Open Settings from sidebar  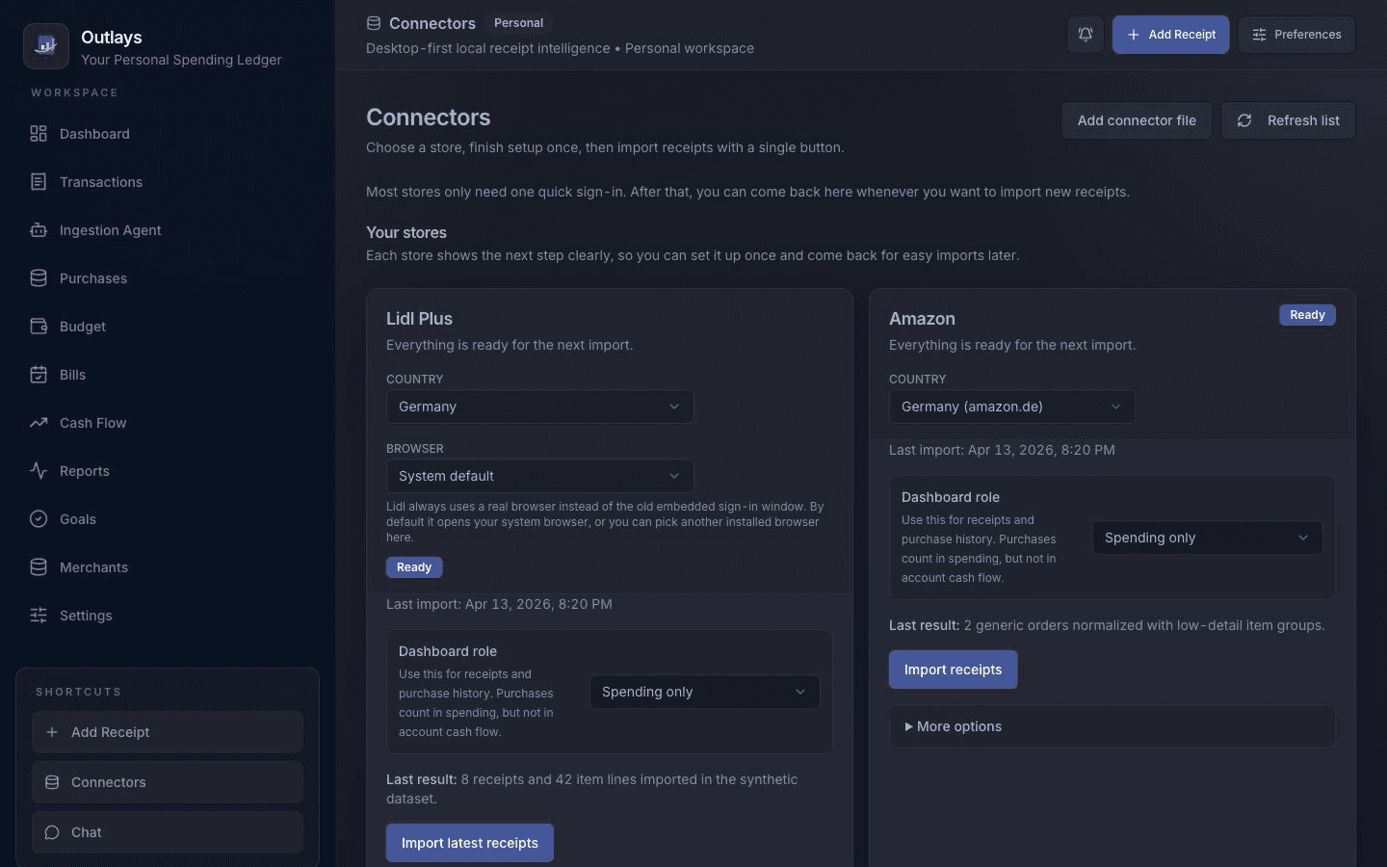point(168,616)
